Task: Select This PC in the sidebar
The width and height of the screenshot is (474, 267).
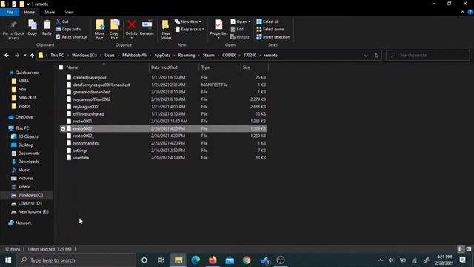Action: click(x=22, y=128)
